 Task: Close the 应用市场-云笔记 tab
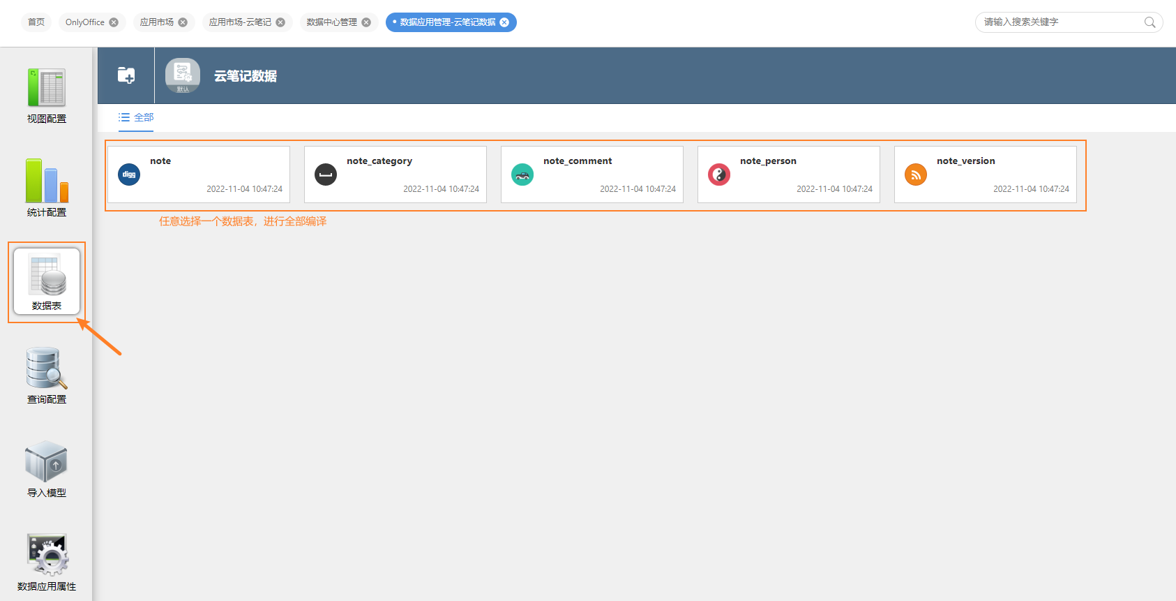[280, 22]
